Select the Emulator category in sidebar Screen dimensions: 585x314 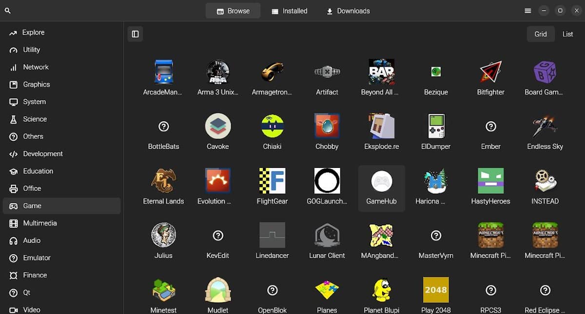coord(37,258)
